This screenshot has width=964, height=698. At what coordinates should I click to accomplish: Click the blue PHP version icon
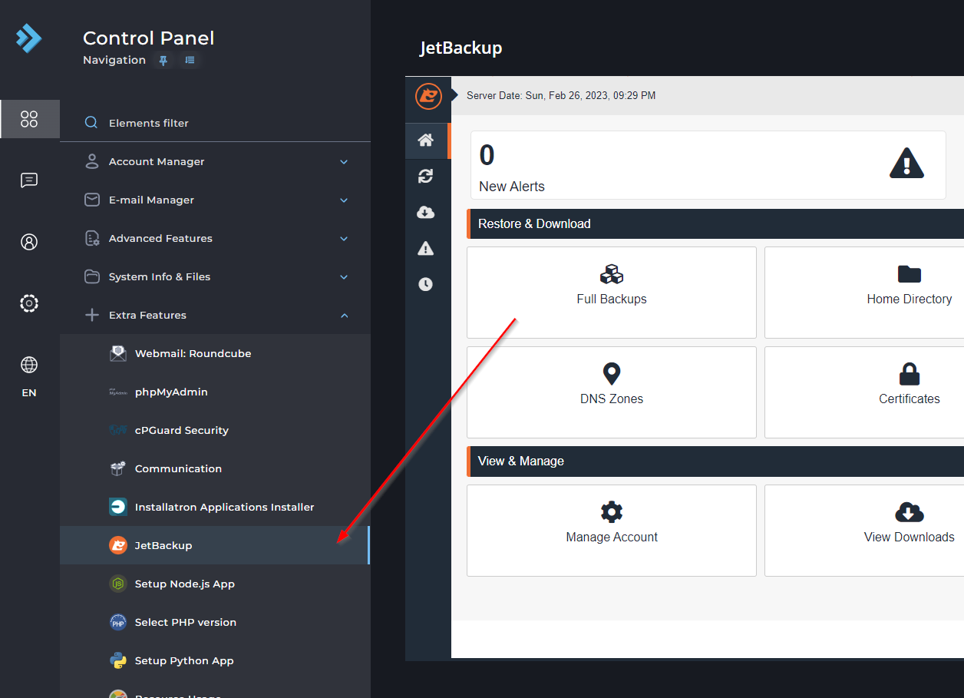(x=118, y=622)
